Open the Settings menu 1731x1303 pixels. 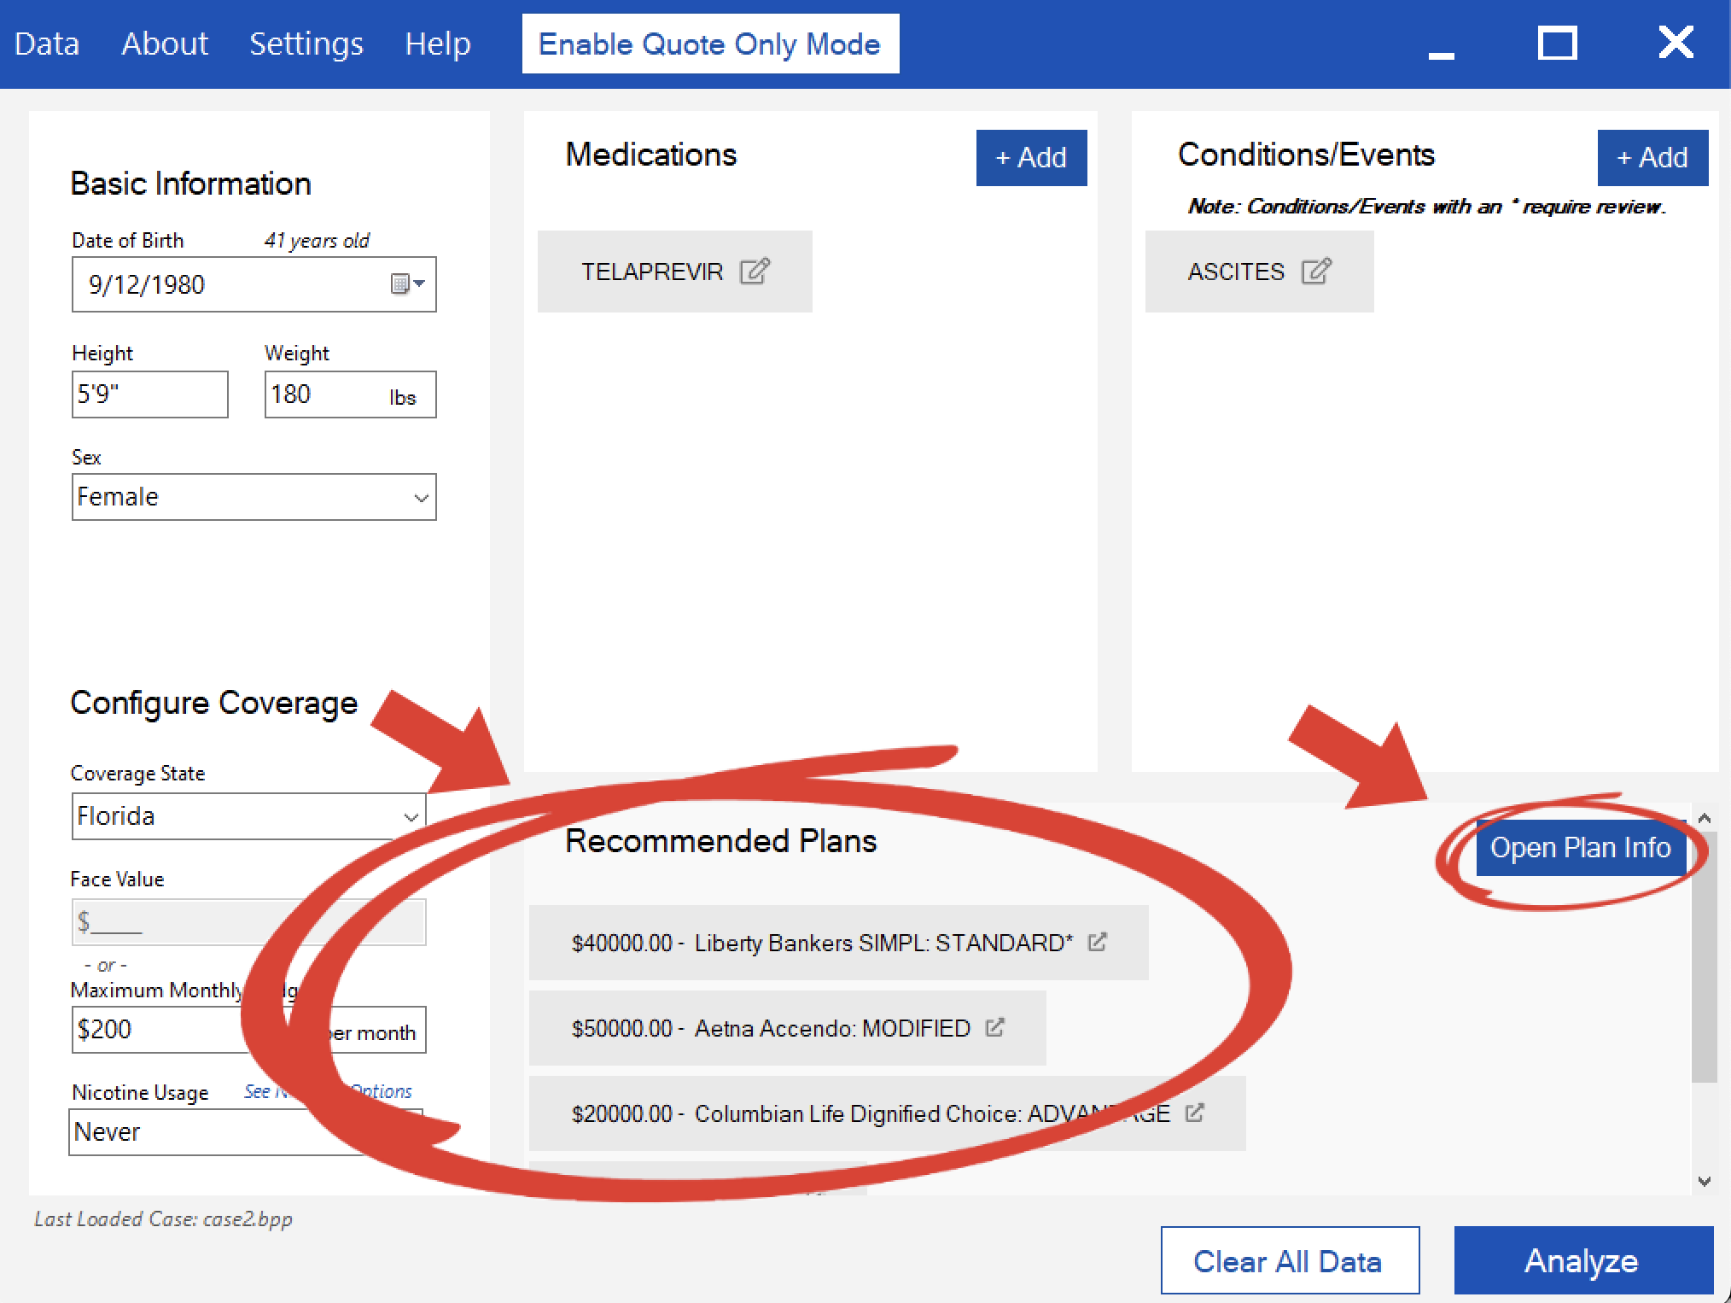tap(306, 44)
